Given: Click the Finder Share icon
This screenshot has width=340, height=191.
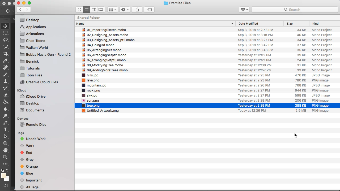Looking at the screenshot, I should (x=137, y=10).
